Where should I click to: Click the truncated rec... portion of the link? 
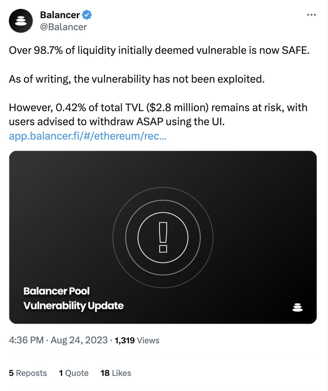(x=156, y=136)
